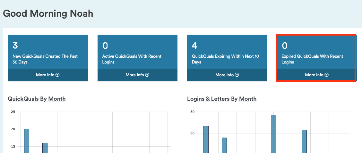362x153 pixels.
Task: Select the second bar in Logins & Letters chart
Action: [224, 145]
